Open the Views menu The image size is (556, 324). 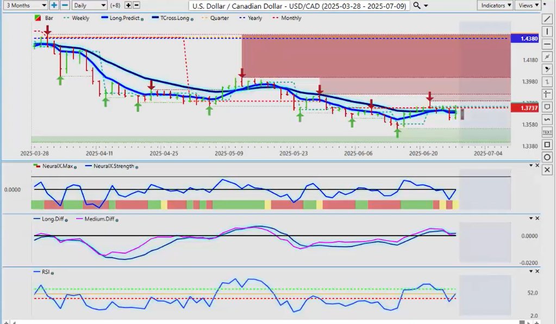point(527,5)
